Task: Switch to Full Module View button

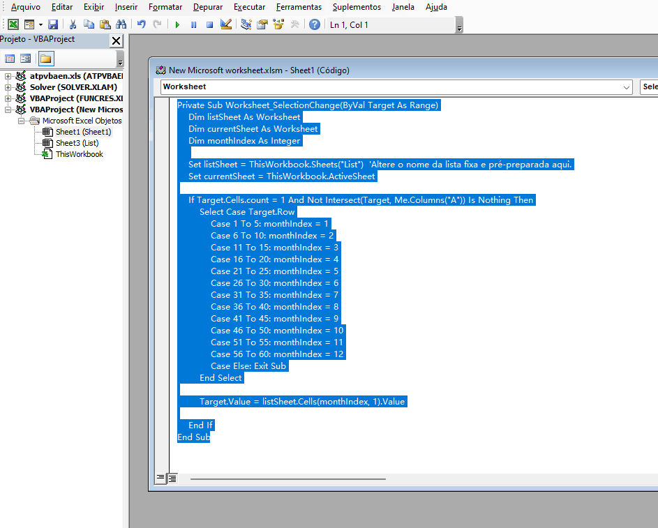Action: pos(172,478)
